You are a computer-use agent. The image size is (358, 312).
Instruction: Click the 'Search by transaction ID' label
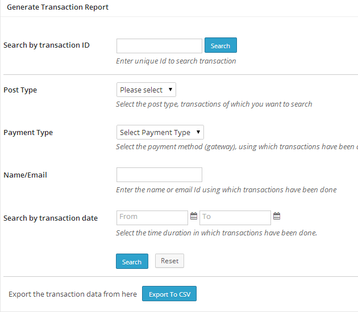coord(47,45)
